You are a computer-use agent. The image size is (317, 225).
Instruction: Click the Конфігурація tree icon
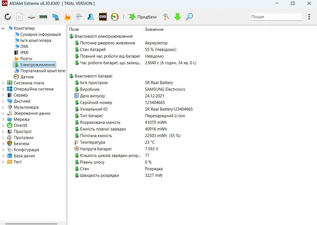click(9, 150)
